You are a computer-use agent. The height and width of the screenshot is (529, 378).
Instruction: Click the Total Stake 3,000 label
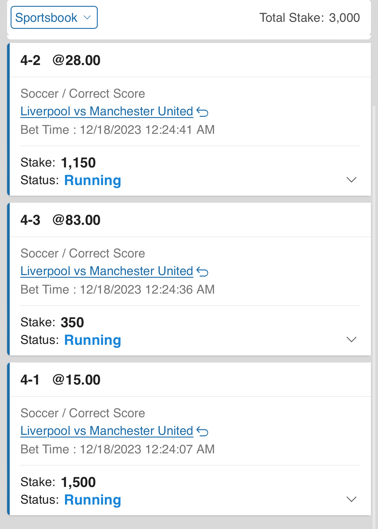(309, 18)
